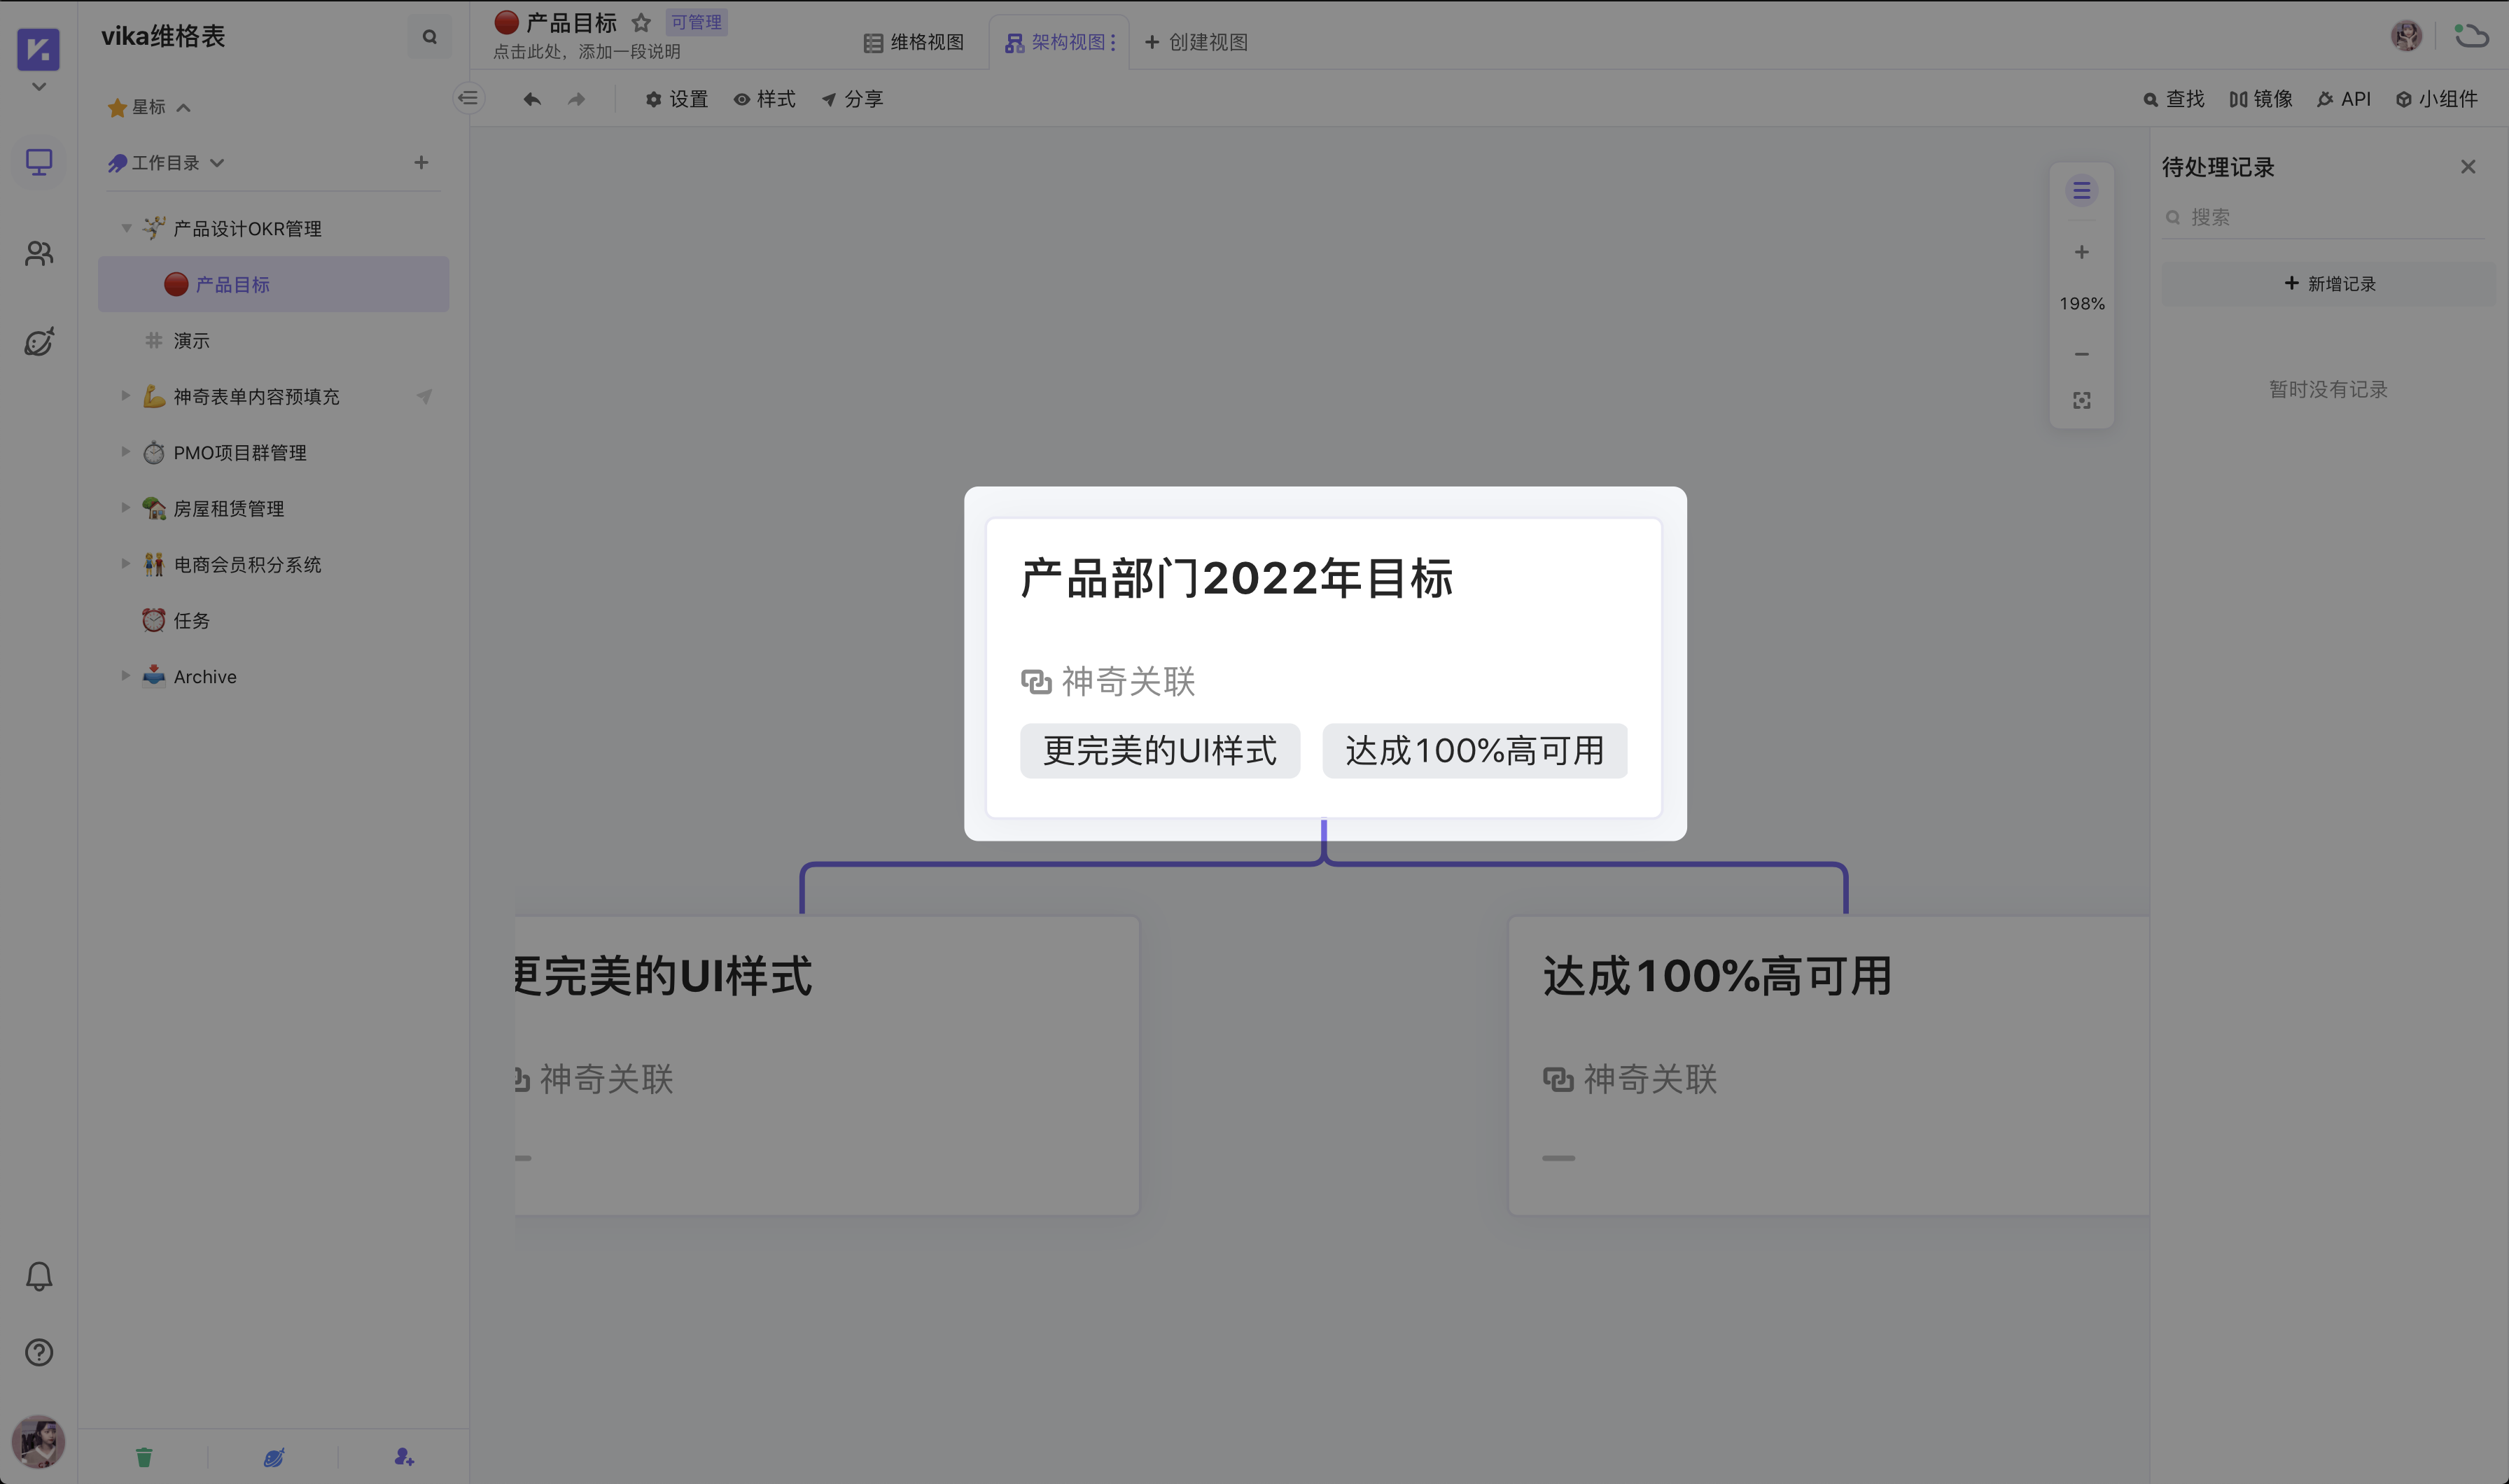Click the 分享 button in the toolbar
This screenshot has width=2509, height=1484.
coord(853,99)
